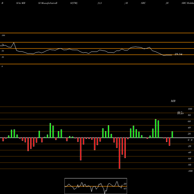
Task: Click the 60 label on MR axis
Action: (189, 121)
